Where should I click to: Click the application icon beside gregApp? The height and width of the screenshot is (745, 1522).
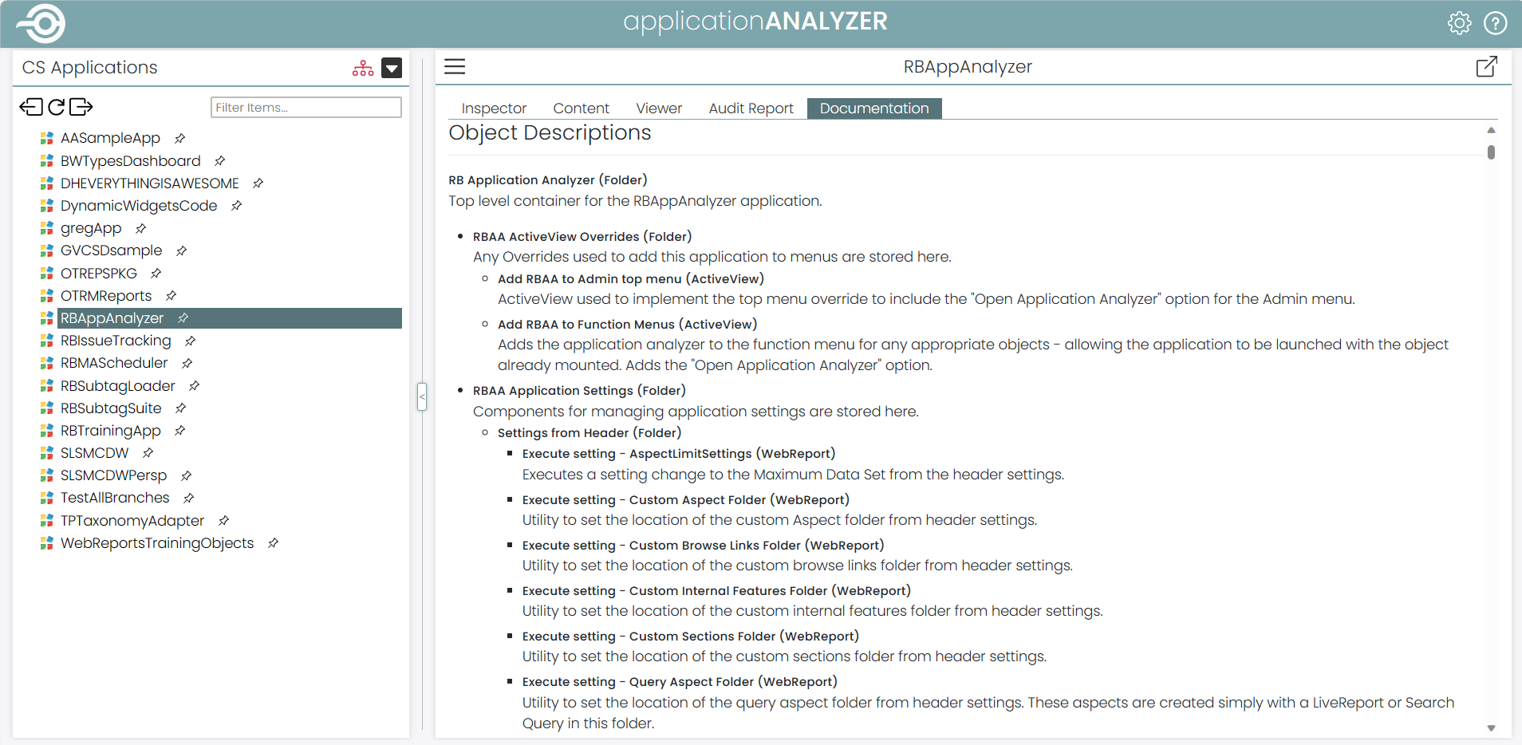47,228
